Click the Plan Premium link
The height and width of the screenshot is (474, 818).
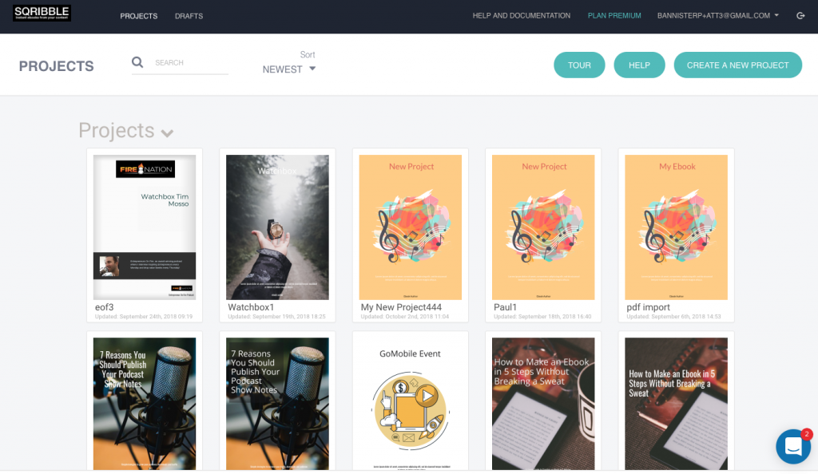(613, 16)
